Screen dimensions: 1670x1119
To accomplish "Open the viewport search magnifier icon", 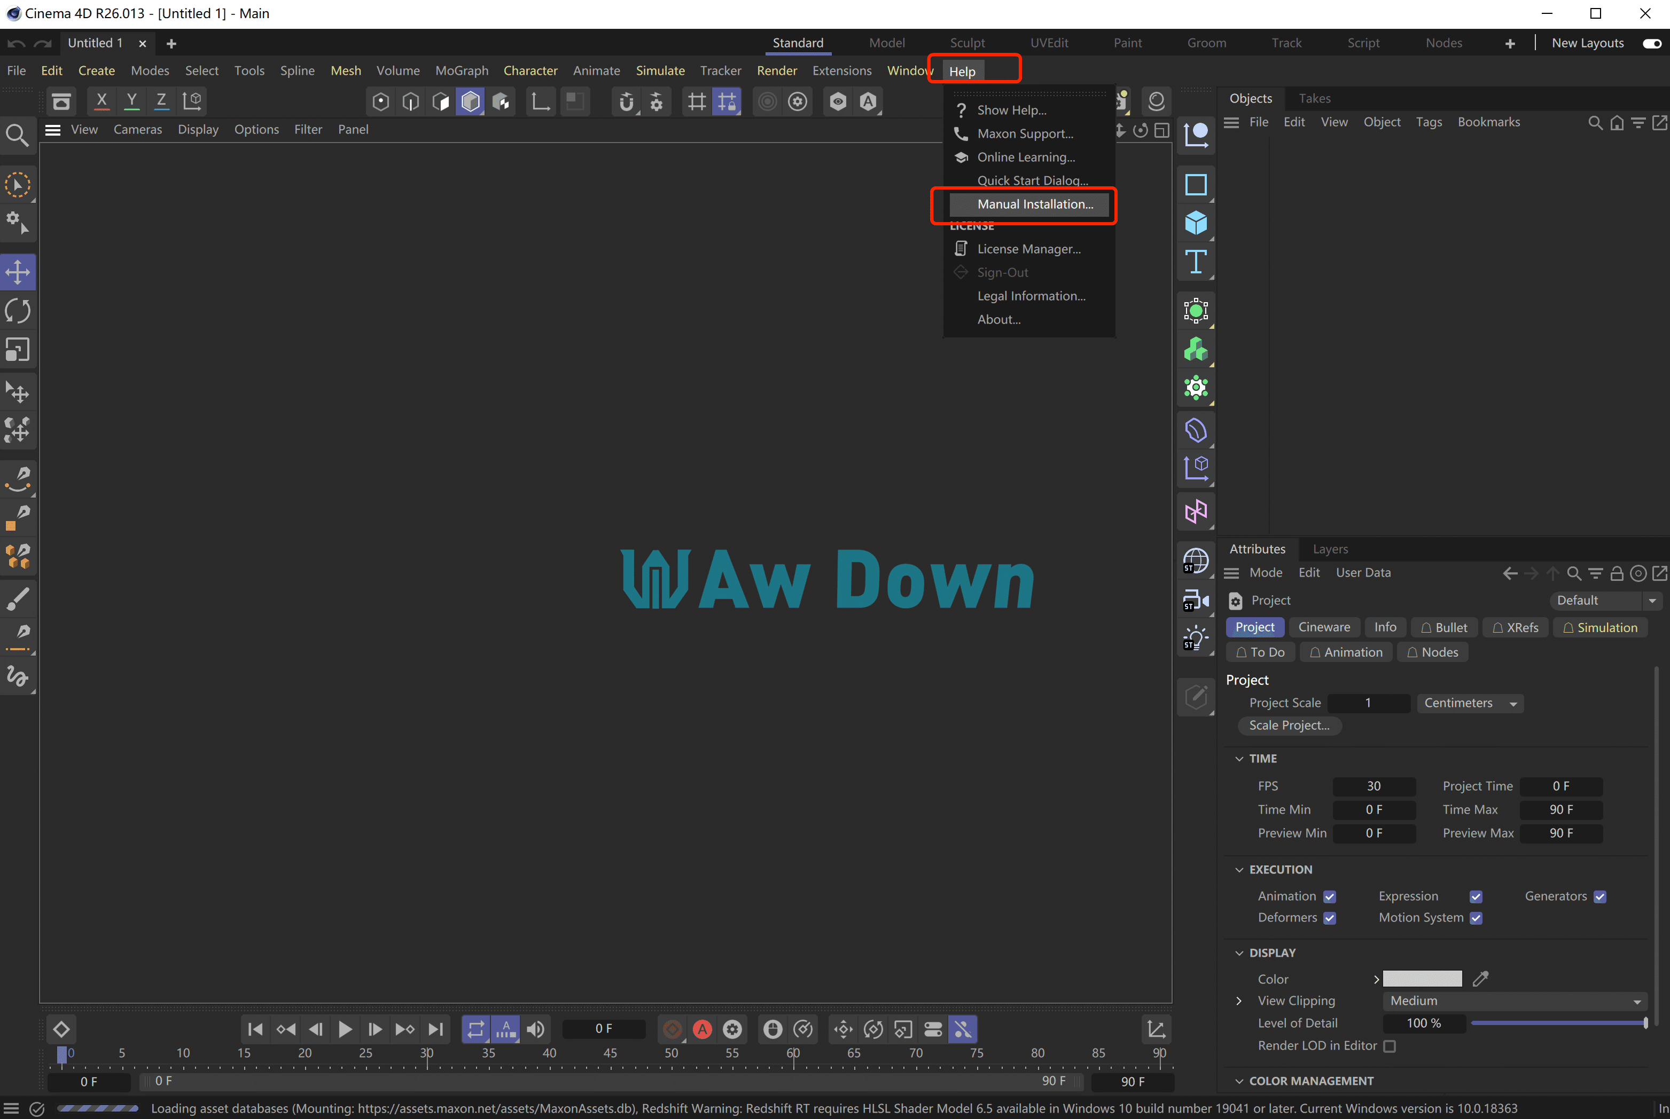I will tap(17, 135).
